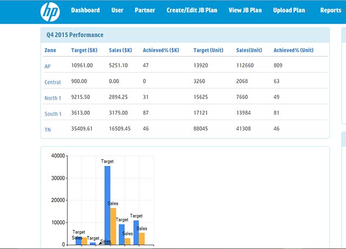Click the Achieved% ($K) column header
The width and height of the screenshot is (346, 249).
coord(161,50)
